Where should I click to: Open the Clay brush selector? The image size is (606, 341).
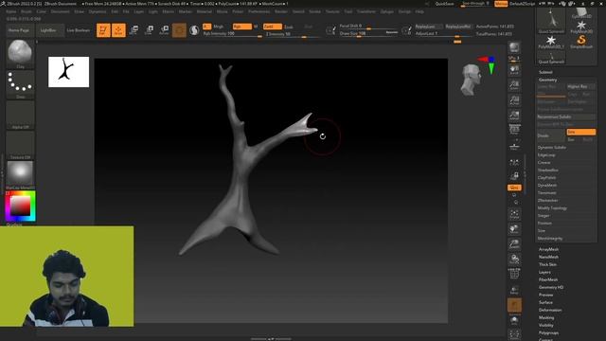click(x=20, y=54)
